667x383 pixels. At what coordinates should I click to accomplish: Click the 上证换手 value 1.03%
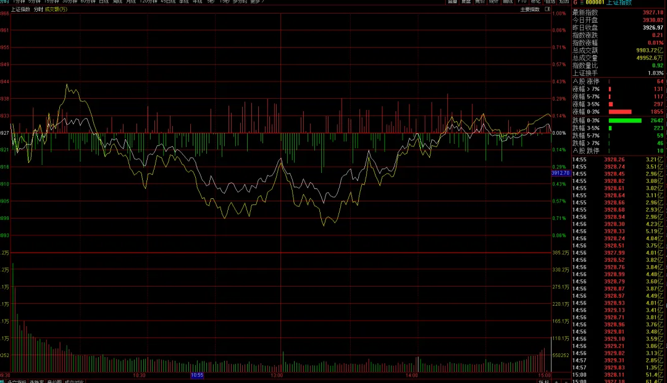point(655,73)
